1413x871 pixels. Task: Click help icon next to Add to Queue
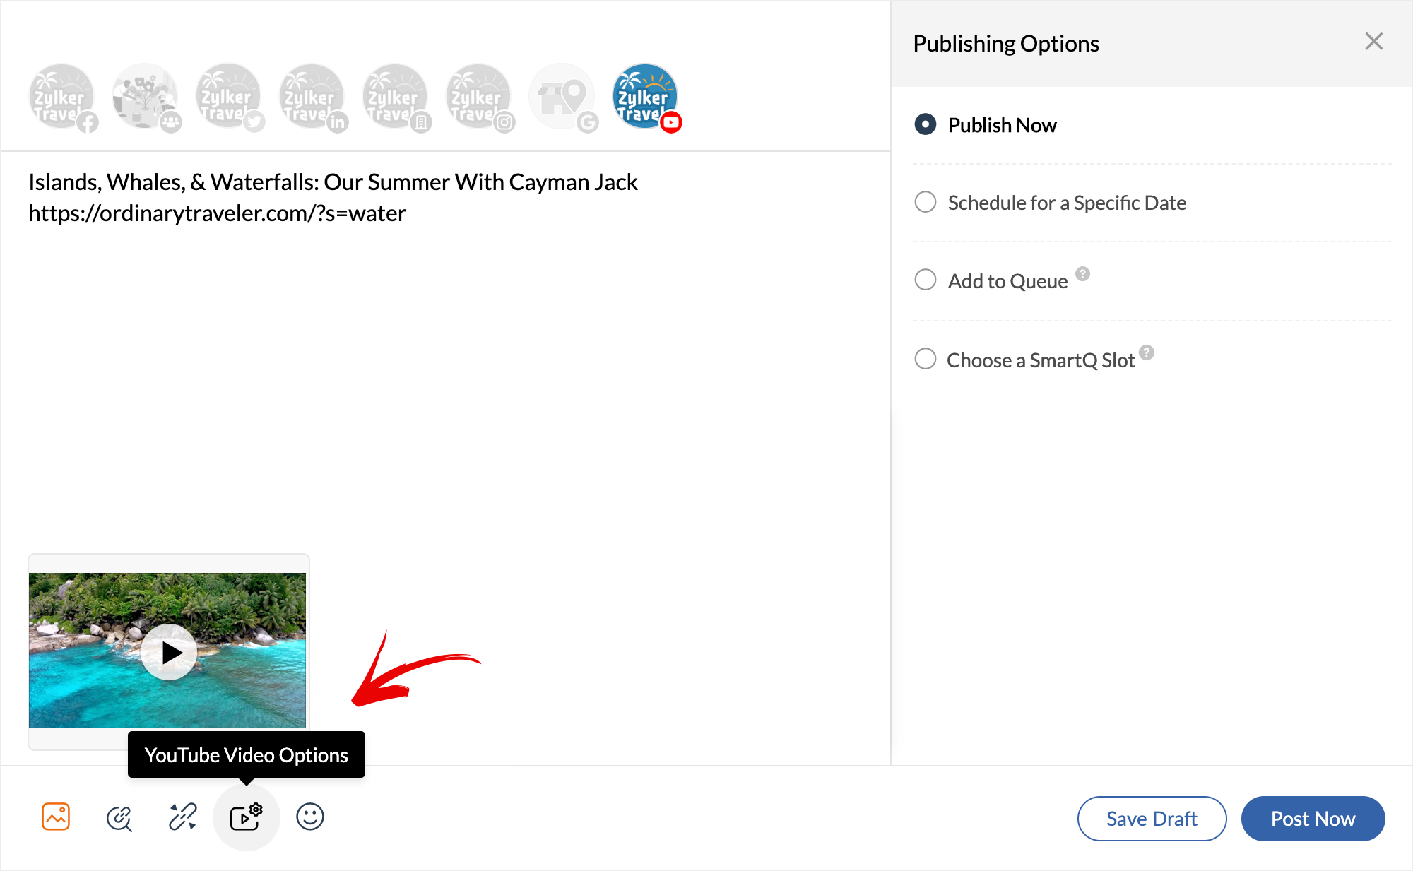1082,274
